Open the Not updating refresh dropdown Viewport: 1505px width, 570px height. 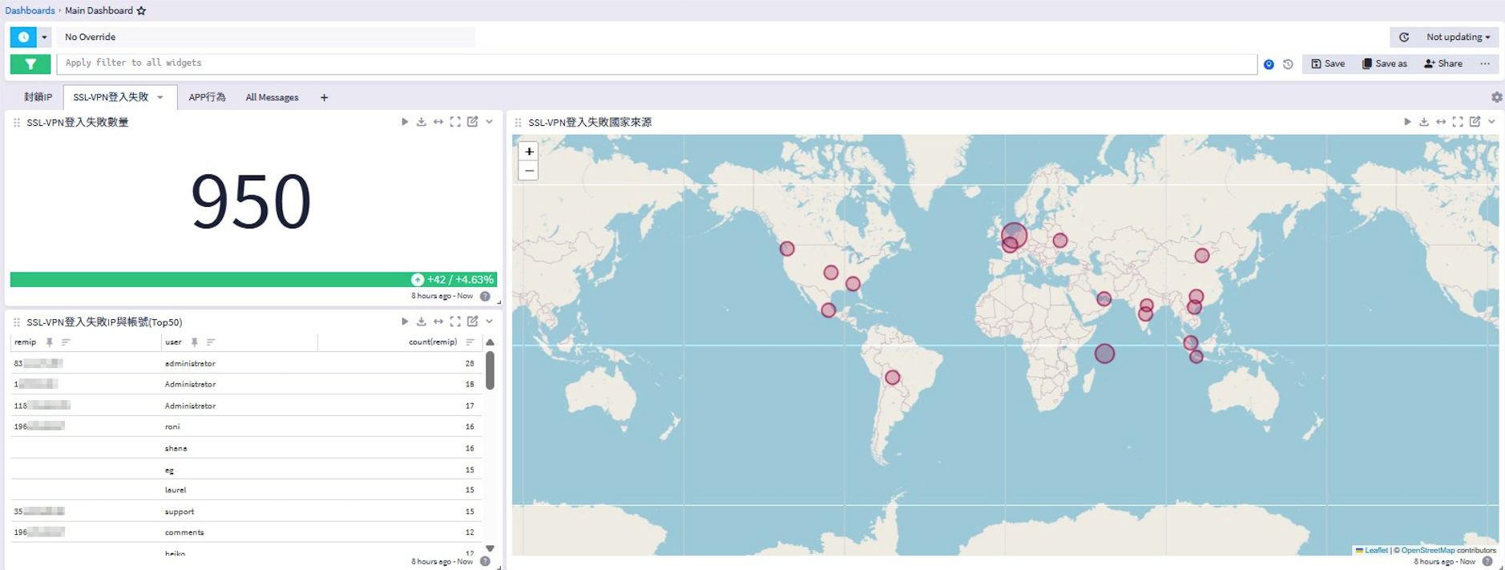click(x=1457, y=37)
